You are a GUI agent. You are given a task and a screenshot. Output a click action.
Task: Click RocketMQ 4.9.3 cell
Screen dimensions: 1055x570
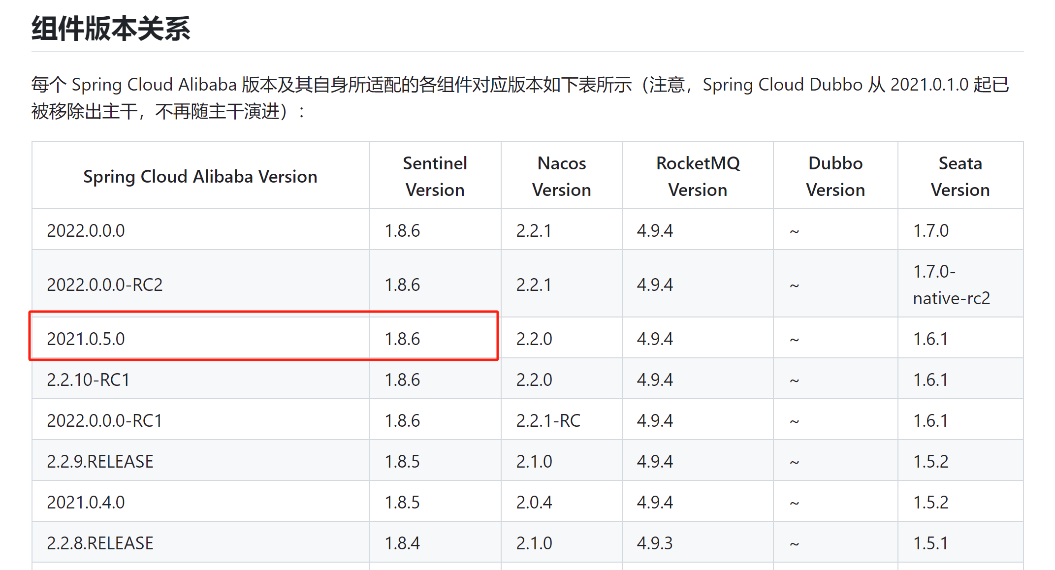click(x=698, y=542)
